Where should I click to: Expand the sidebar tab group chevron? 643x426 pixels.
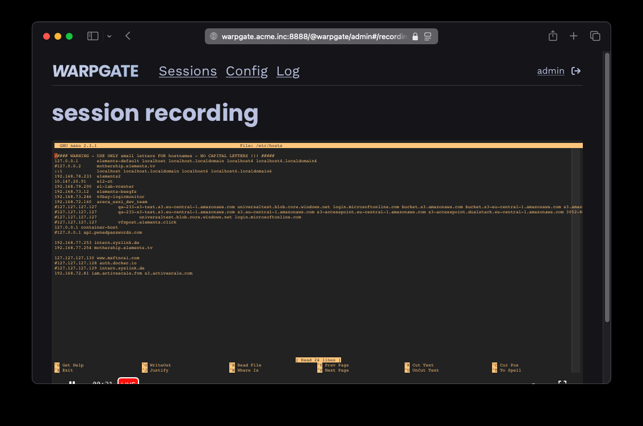pos(109,36)
